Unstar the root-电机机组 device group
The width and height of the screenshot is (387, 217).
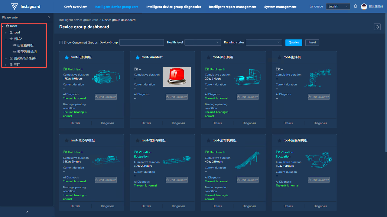67,57
